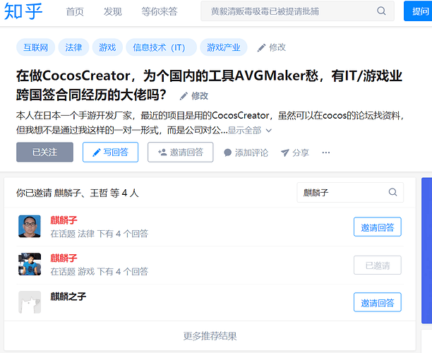This screenshot has width=432, height=353.
Task: Click the disabled 已邀请 button
Action: click(378, 265)
